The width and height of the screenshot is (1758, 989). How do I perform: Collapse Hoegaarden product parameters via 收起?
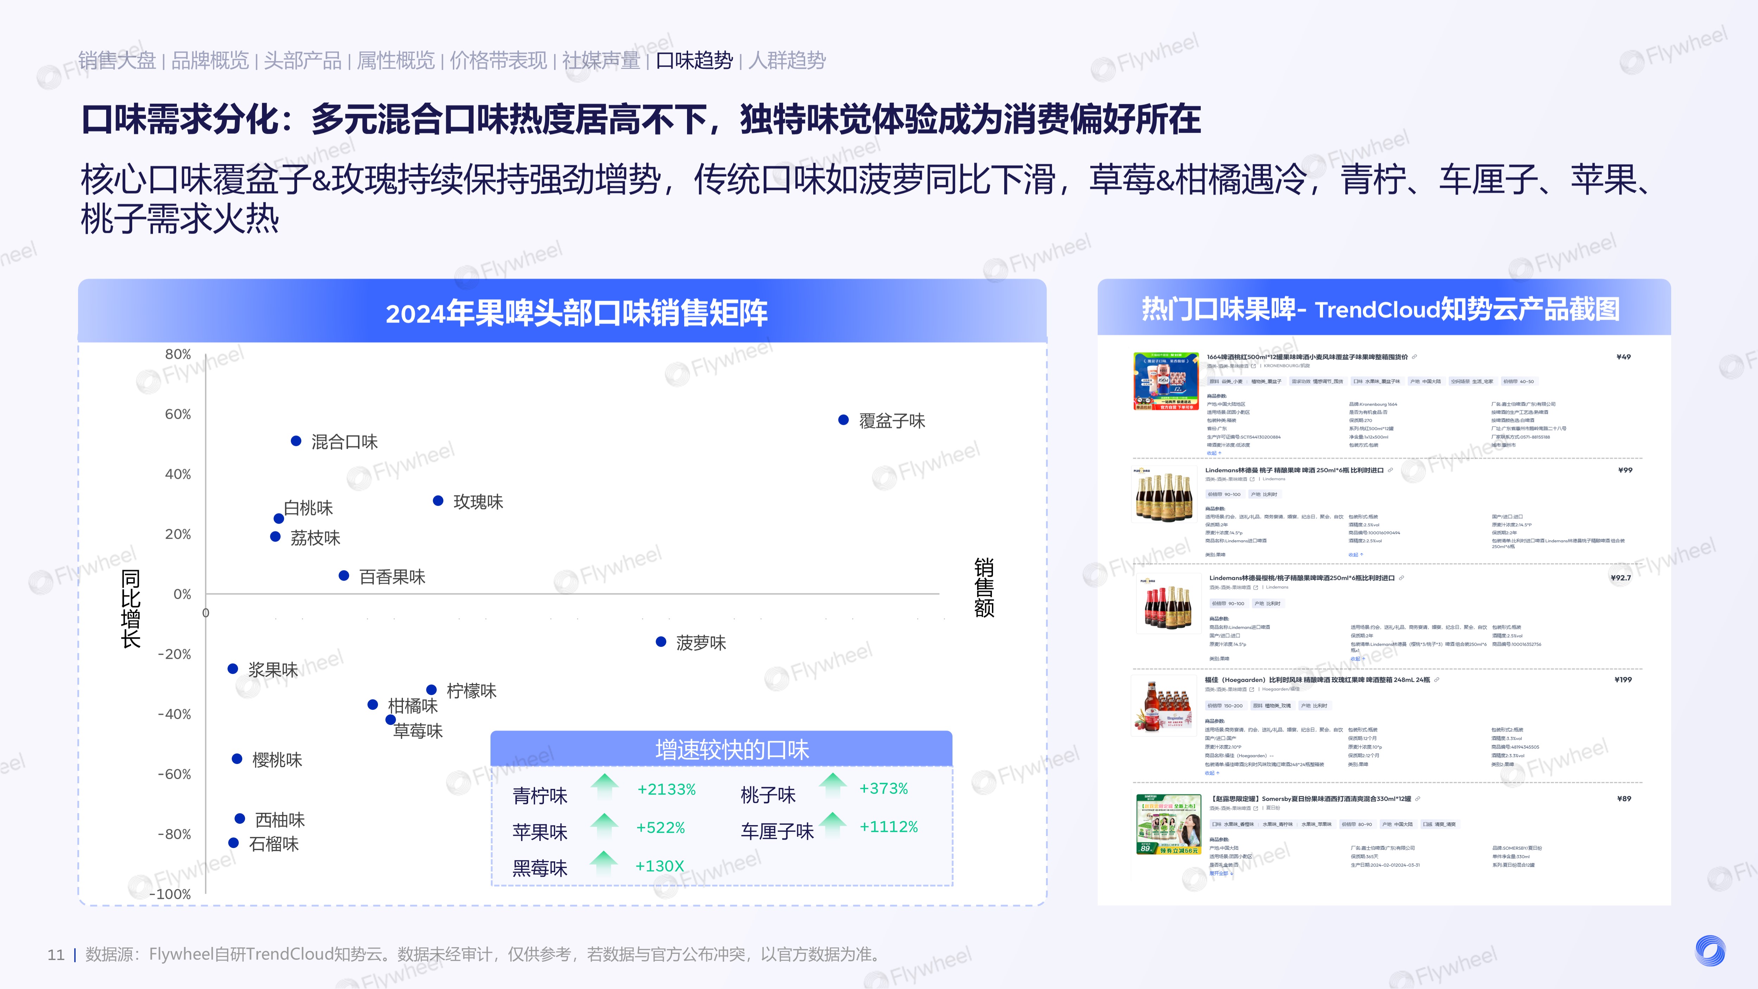pos(1211,773)
